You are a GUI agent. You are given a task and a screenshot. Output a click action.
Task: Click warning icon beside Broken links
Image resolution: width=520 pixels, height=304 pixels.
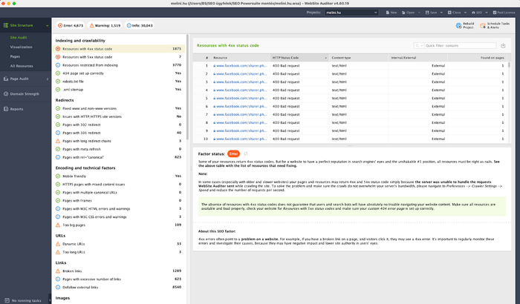58,271
